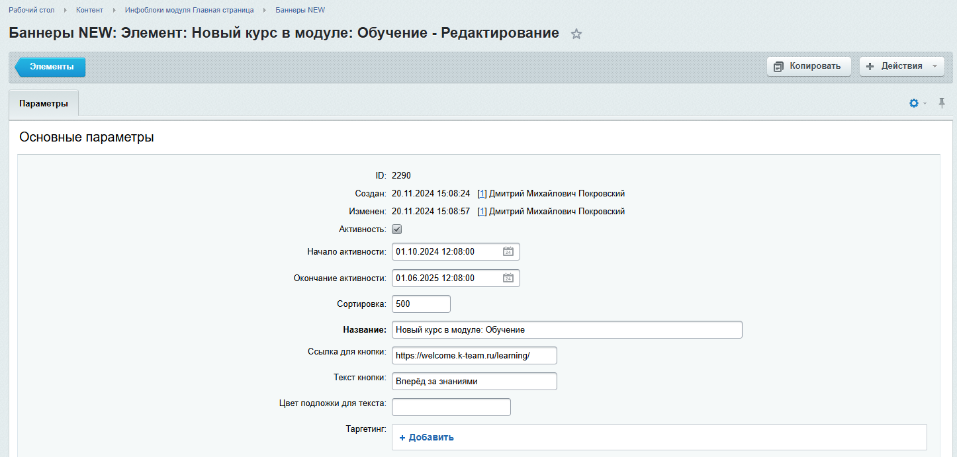Toggle the Активность checkbox

click(x=397, y=229)
